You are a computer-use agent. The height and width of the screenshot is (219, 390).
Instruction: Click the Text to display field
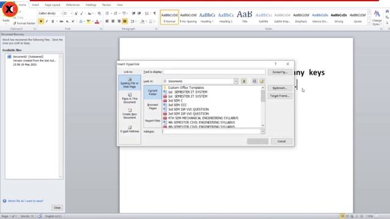coord(214,72)
